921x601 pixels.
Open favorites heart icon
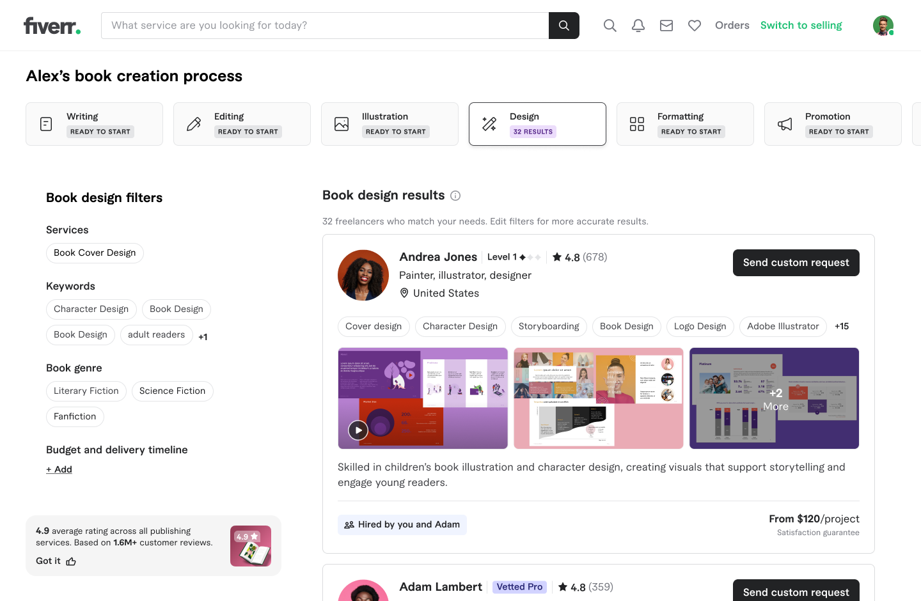pyautogui.click(x=694, y=26)
